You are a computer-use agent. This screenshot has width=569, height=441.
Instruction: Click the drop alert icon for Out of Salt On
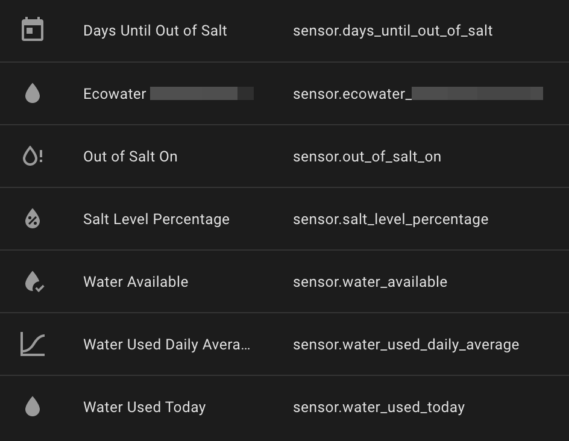[33, 156]
